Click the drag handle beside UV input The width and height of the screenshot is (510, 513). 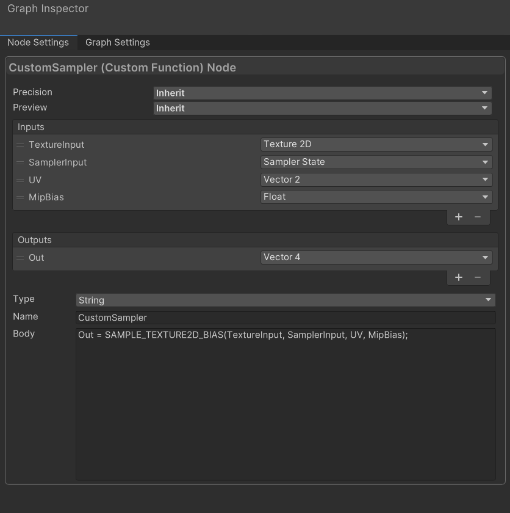tap(20, 180)
